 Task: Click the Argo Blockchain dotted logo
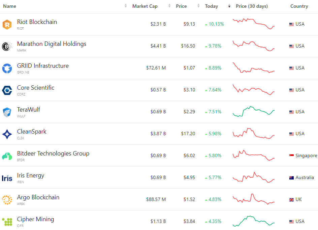(7, 200)
